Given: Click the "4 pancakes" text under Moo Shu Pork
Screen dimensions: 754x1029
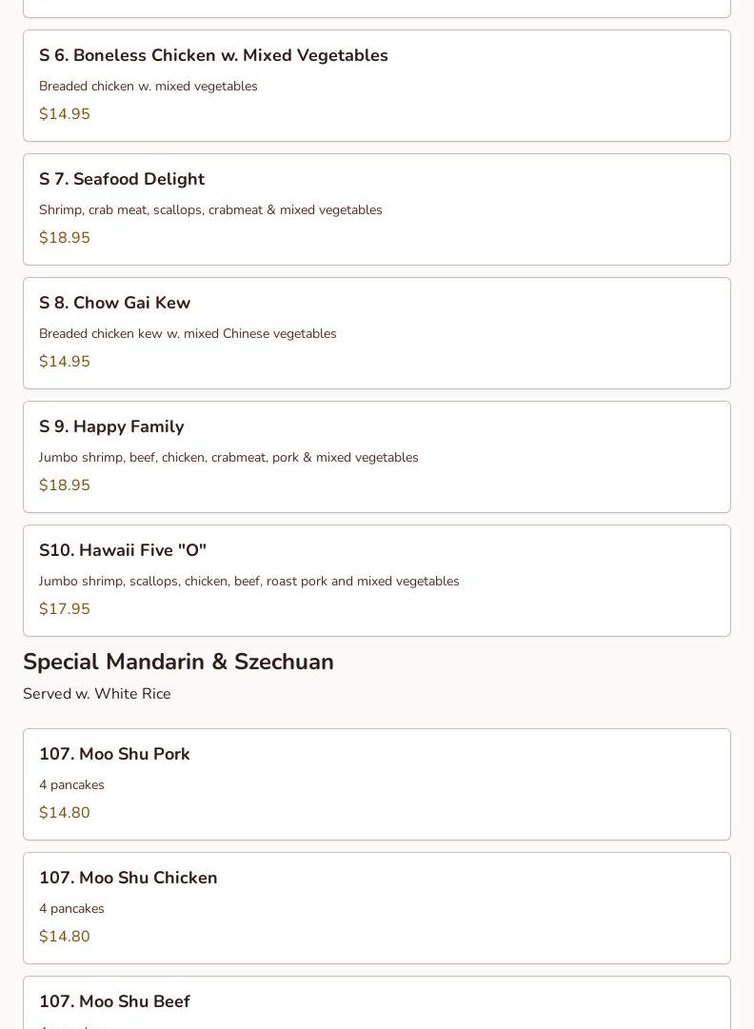Looking at the screenshot, I should (71, 785).
